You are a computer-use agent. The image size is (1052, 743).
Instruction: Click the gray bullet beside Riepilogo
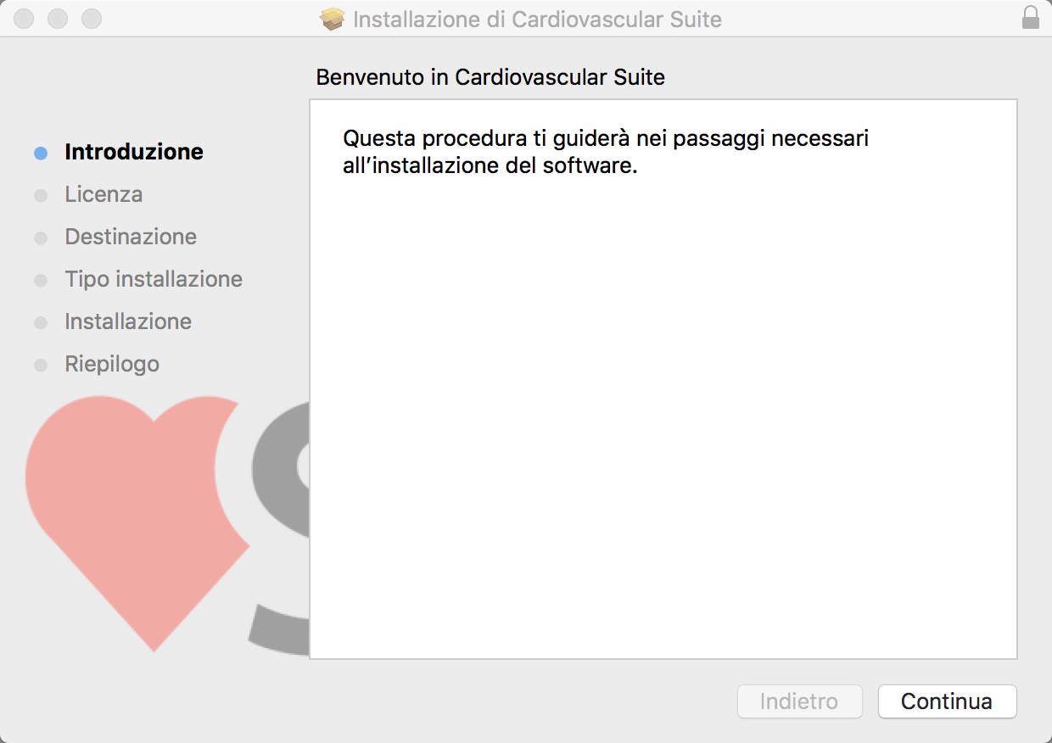click(41, 366)
